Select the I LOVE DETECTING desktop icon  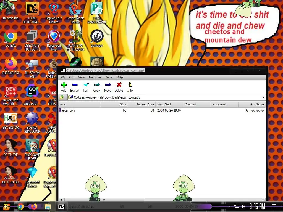[32, 13]
